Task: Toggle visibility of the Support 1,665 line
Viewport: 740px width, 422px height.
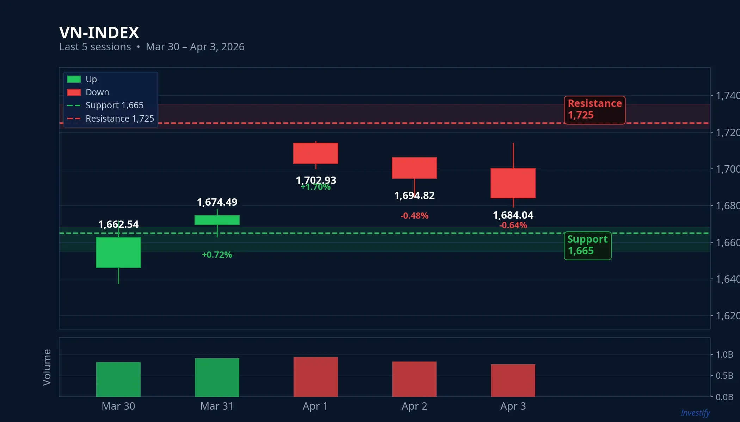Action: (115, 105)
